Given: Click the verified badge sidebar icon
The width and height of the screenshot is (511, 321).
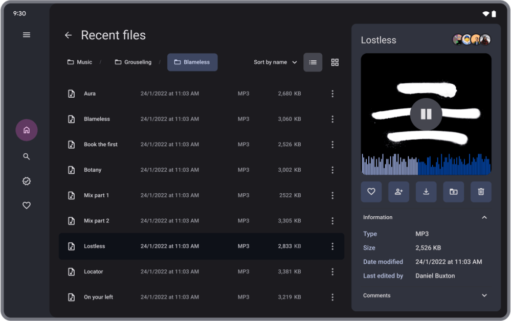Looking at the screenshot, I should coord(27,181).
